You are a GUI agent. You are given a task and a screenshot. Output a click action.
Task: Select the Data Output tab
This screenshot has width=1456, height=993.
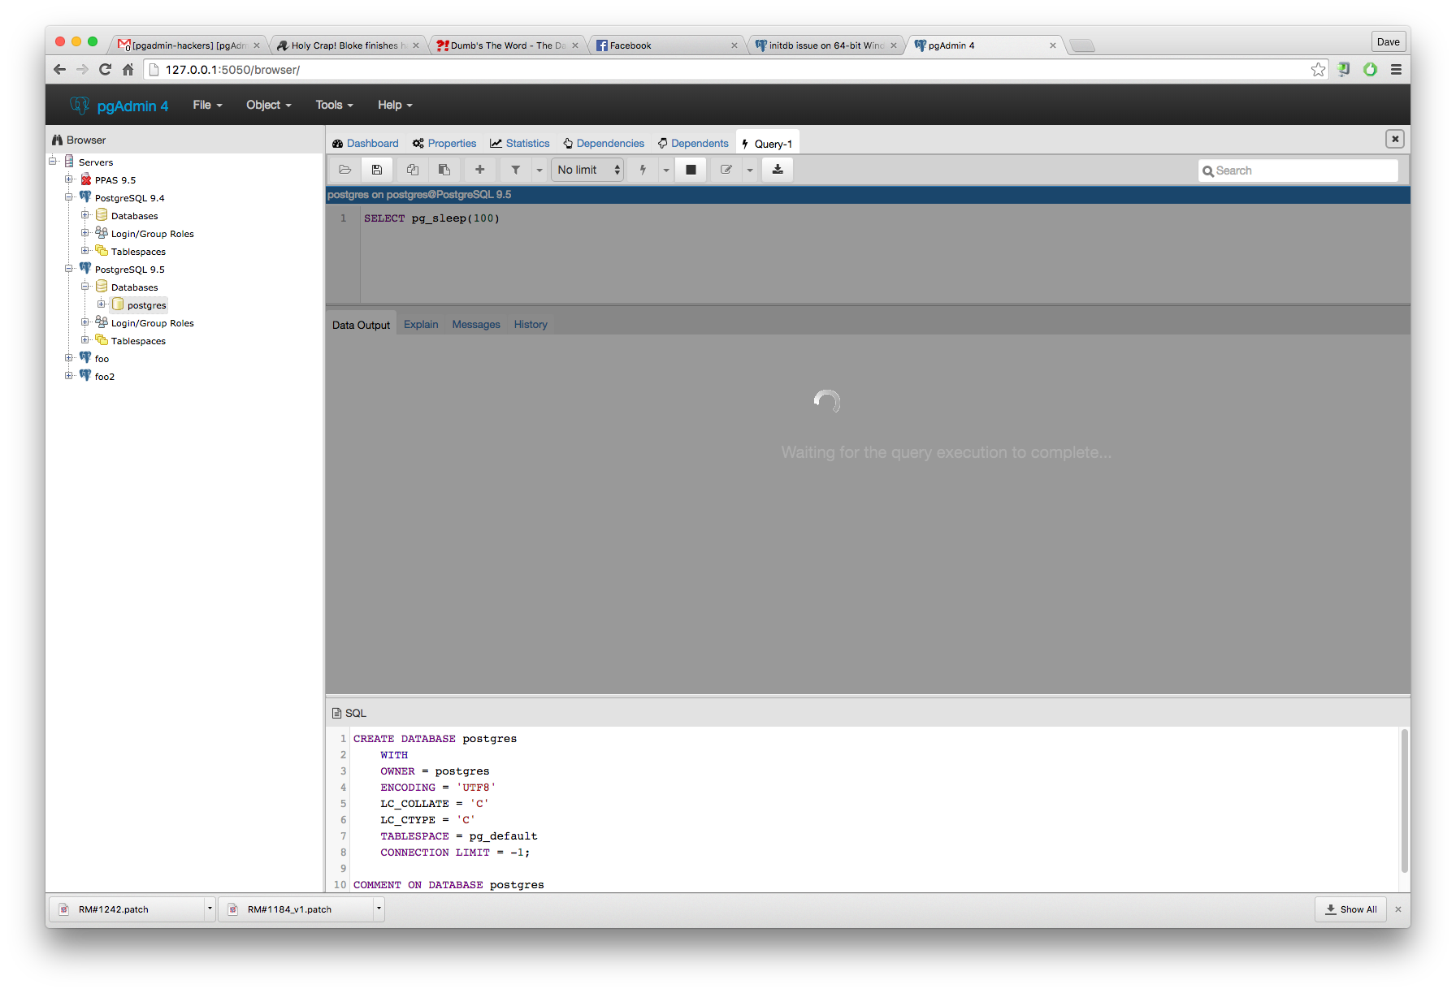(361, 325)
